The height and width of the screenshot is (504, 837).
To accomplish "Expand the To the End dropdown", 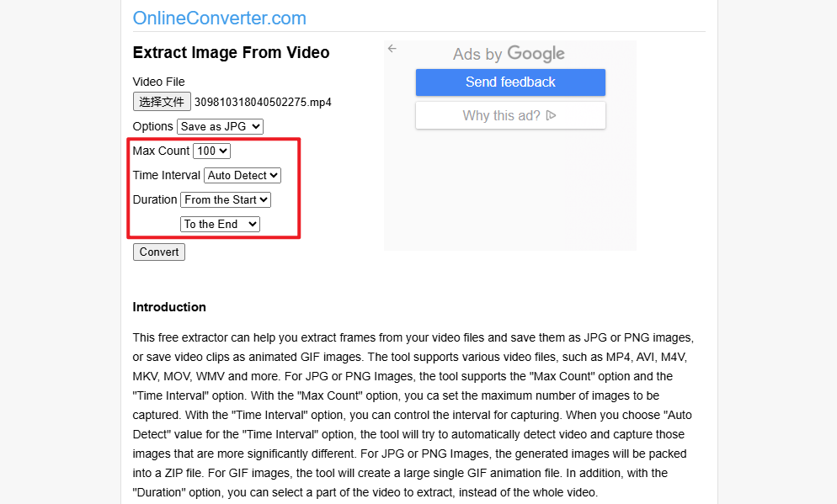I will (220, 224).
